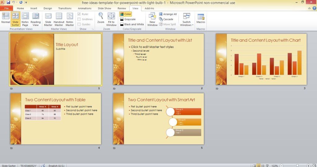Expand the Undo history dropdown arrow
The image size is (317, 167).
pyautogui.click(x=17, y=2)
